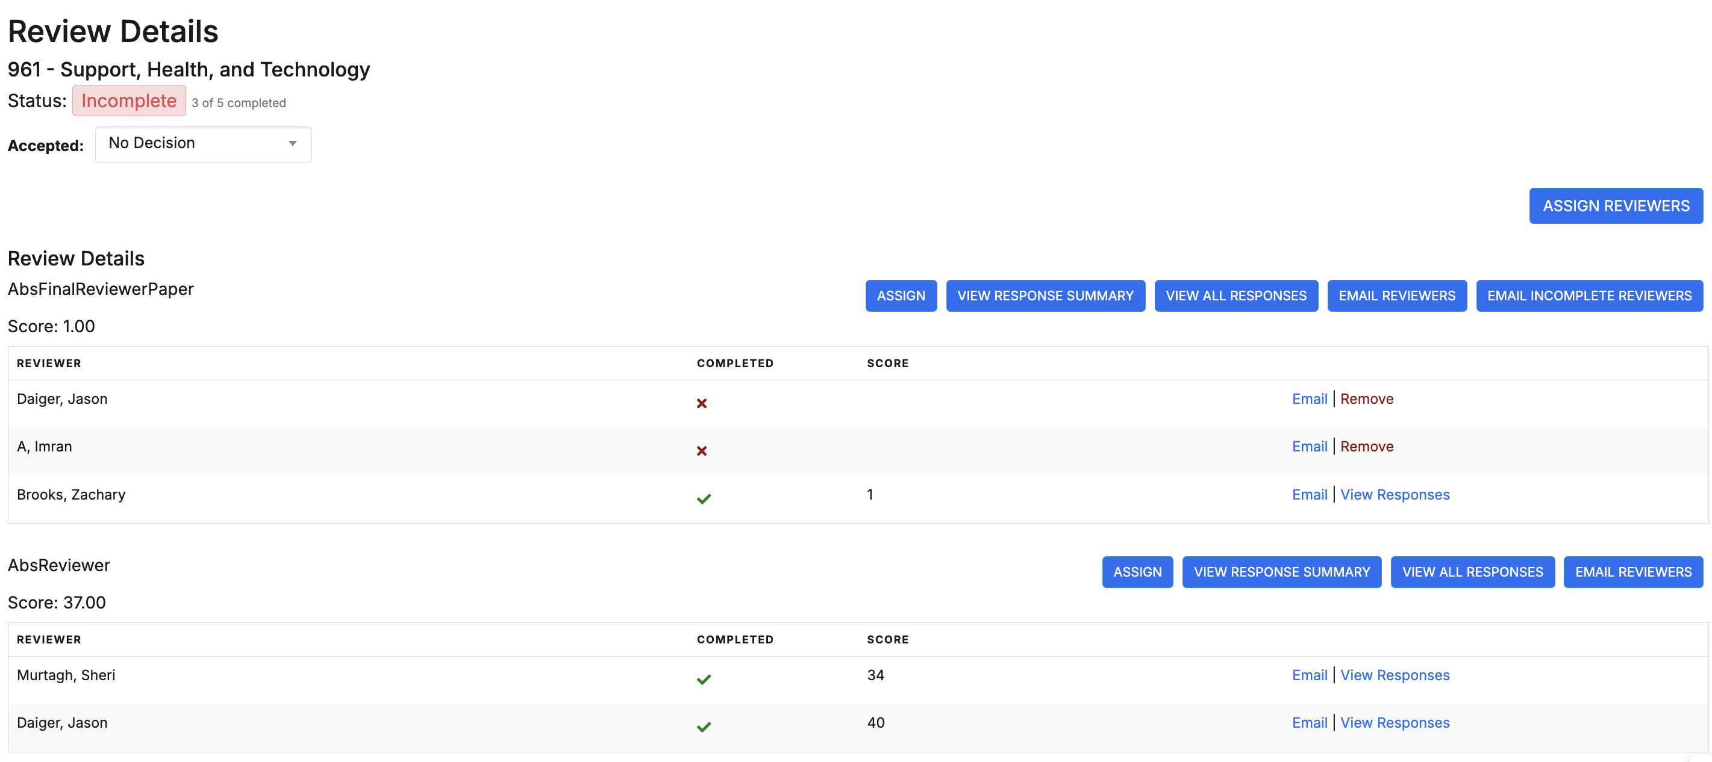
Task: View responses from Murtagh, Sheri
Action: 1395,675
